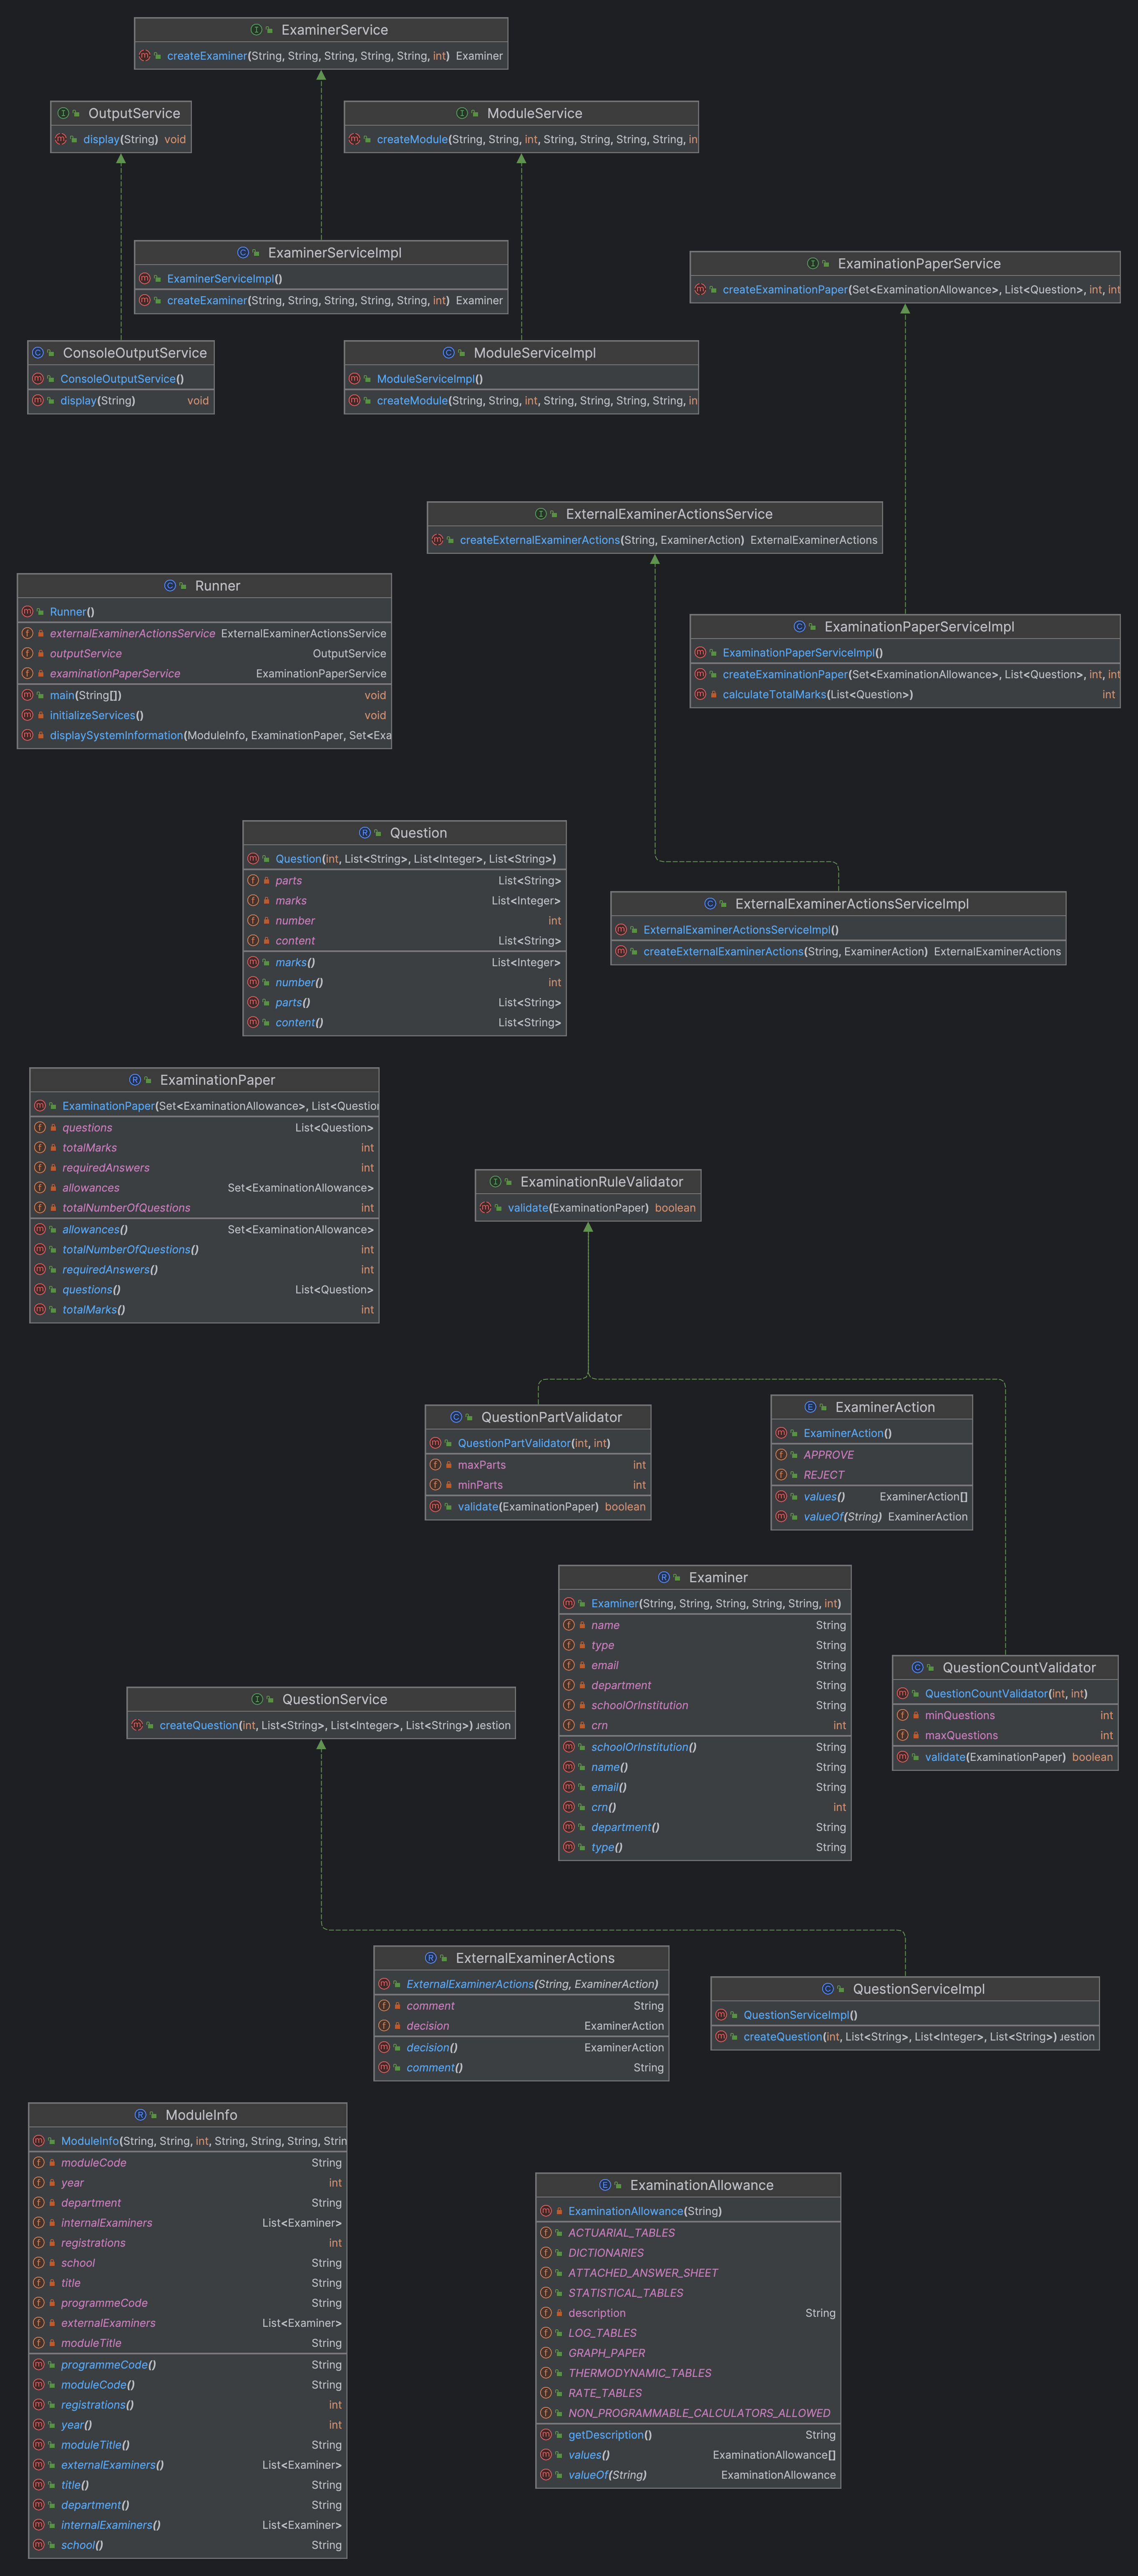Click the interface icon beside ExaminerService title

(257, 30)
